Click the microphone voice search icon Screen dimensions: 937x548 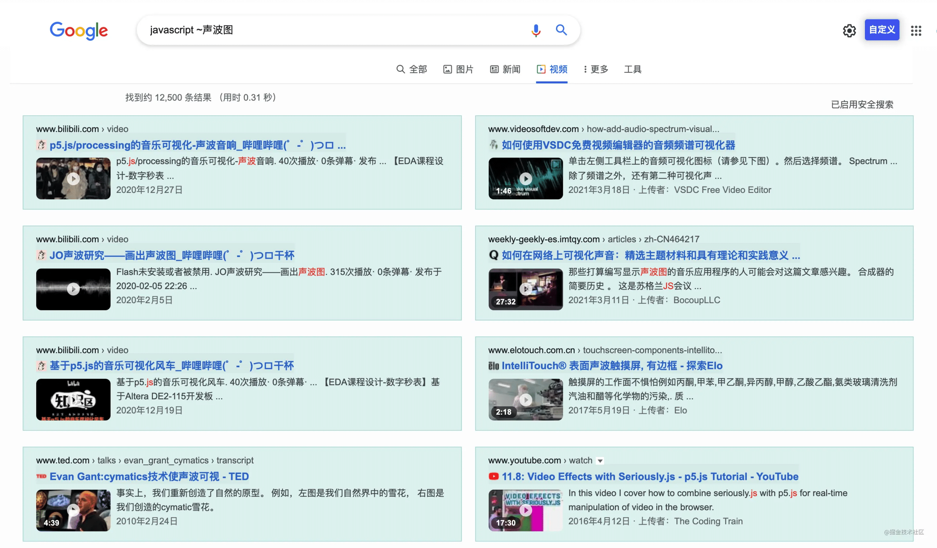(536, 30)
